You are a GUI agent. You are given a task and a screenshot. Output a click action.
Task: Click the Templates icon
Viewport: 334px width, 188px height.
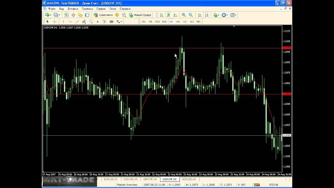point(232,15)
